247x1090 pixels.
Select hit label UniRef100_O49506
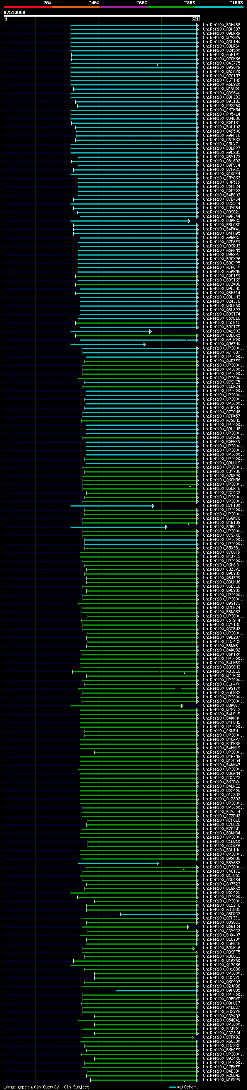tap(222, 131)
